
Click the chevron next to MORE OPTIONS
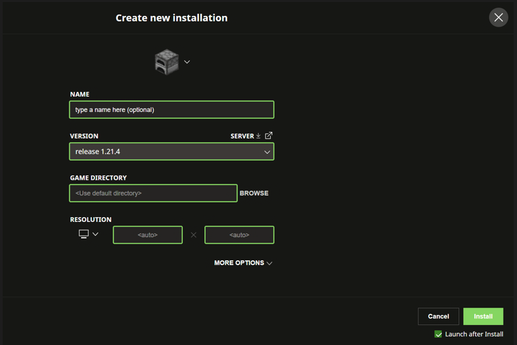tap(269, 264)
